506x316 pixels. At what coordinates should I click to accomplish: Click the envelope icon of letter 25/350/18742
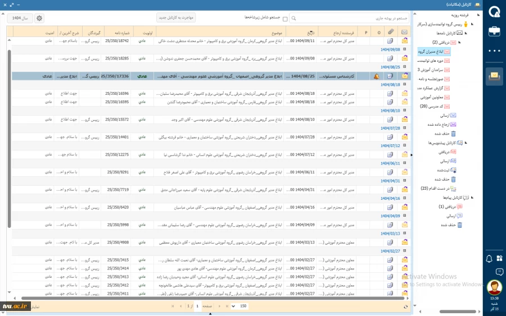(405, 41)
